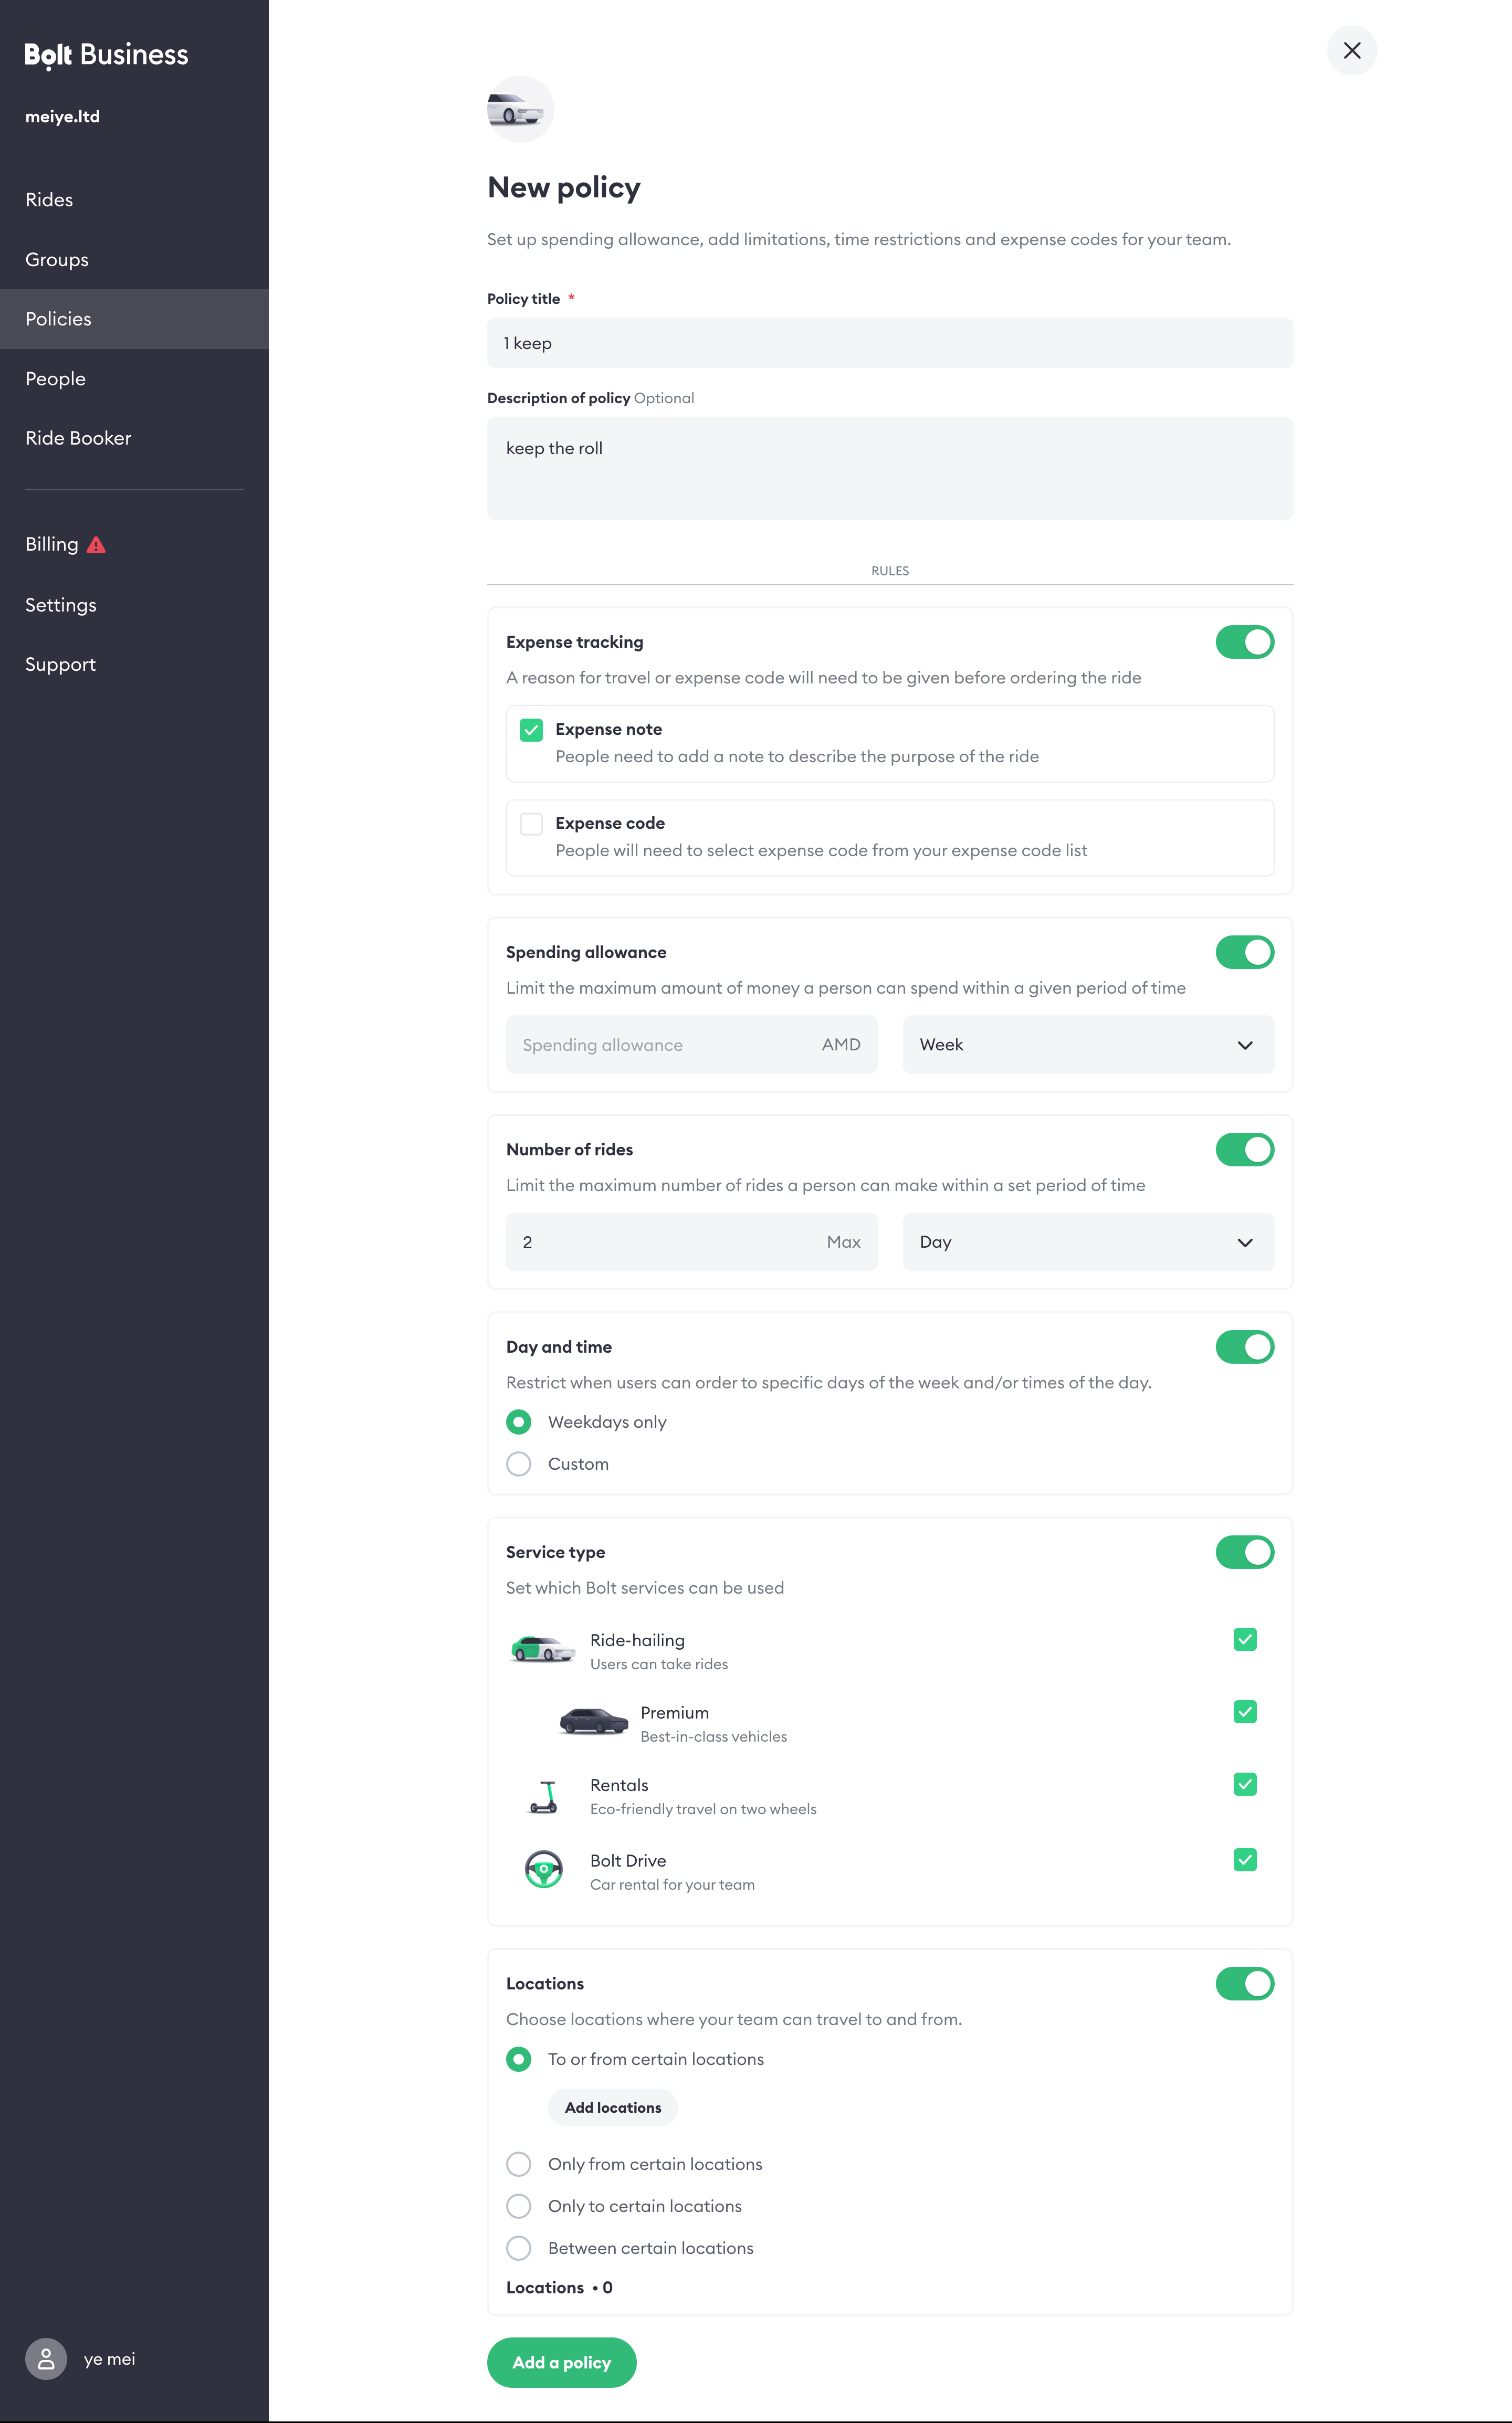Select Policies in the sidebar
This screenshot has width=1512, height=2423.
tap(134, 319)
